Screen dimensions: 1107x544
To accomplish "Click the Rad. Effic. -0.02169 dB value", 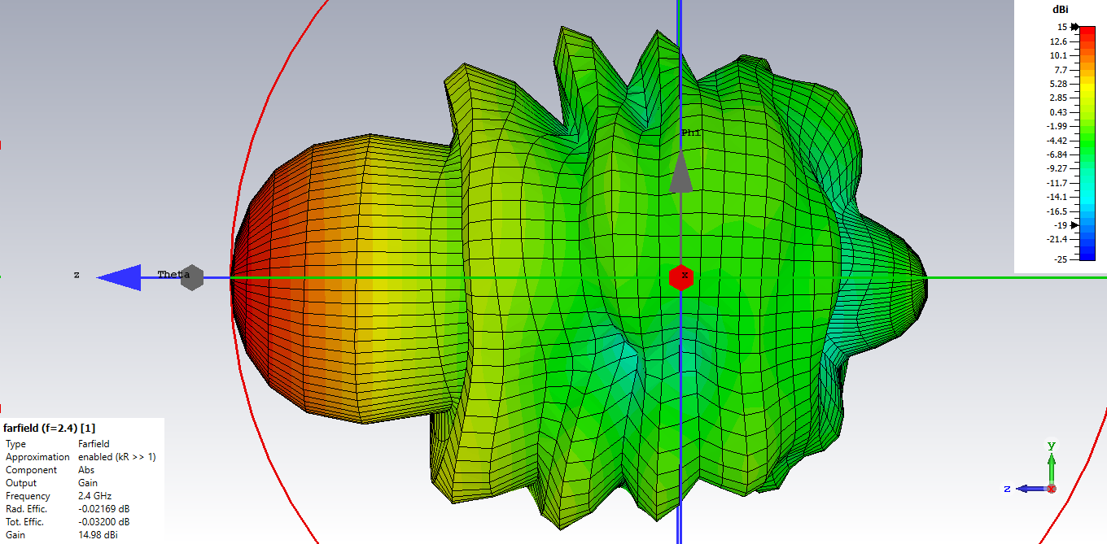I will click(103, 509).
